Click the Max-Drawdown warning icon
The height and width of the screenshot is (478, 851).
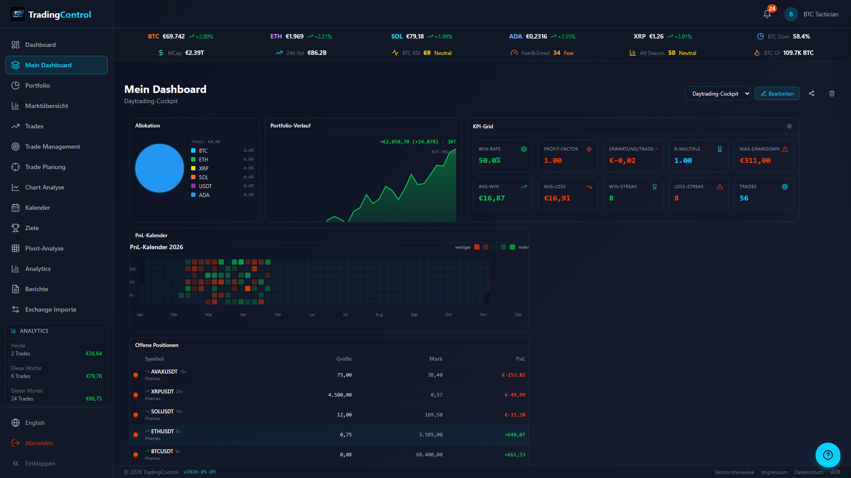tap(785, 149)
